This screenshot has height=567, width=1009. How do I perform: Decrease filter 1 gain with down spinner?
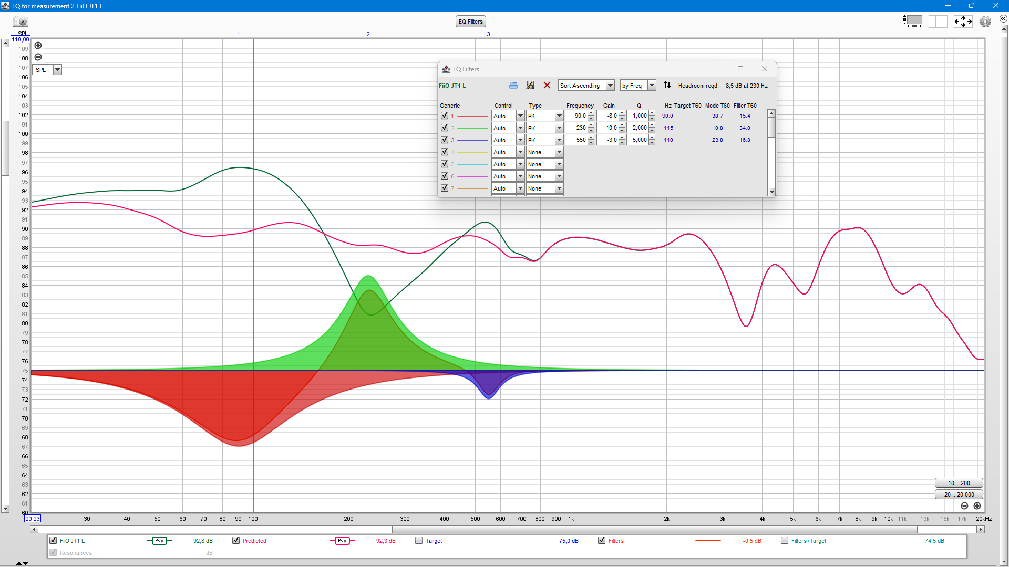(622, 119)
